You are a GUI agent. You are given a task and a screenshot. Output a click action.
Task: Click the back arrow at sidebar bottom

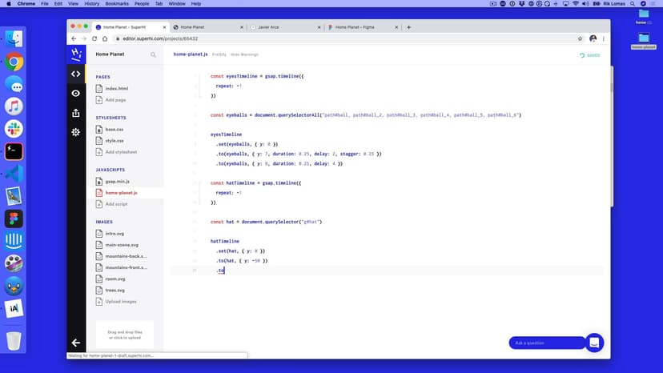coord(76,343)
